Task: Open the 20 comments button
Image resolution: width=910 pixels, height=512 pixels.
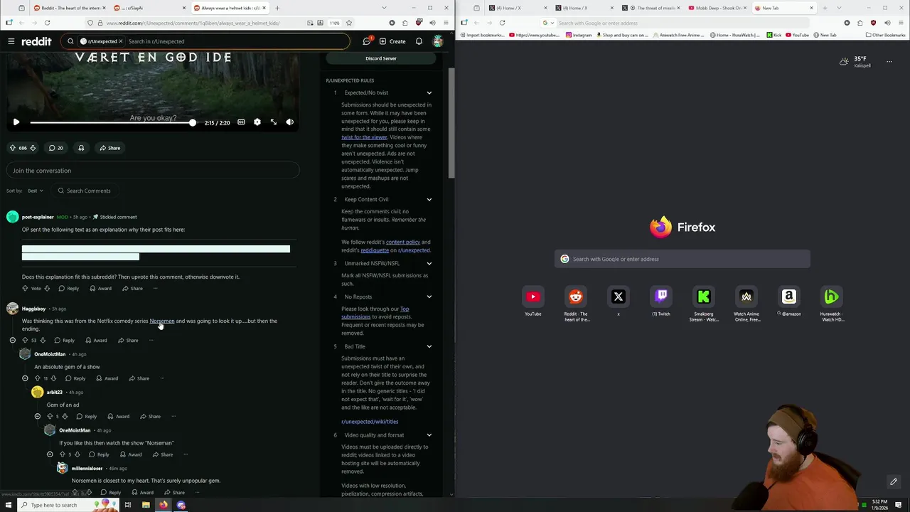Action: (55, 148)
